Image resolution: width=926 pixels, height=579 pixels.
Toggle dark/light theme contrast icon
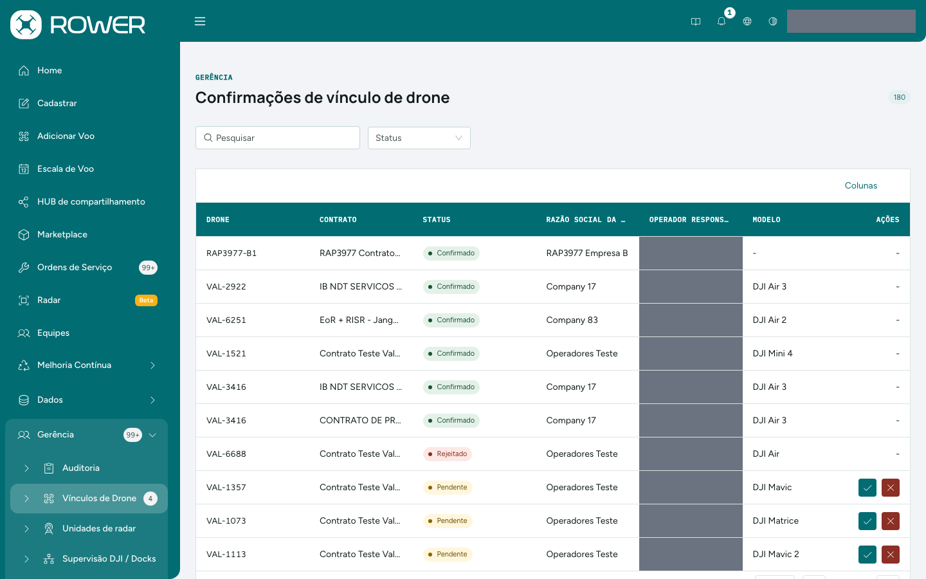pyautogui.click(x=773, y=21)
